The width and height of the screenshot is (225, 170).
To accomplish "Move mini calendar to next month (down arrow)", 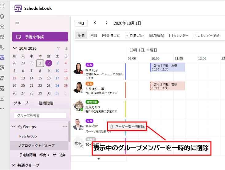I will (66, 48).
